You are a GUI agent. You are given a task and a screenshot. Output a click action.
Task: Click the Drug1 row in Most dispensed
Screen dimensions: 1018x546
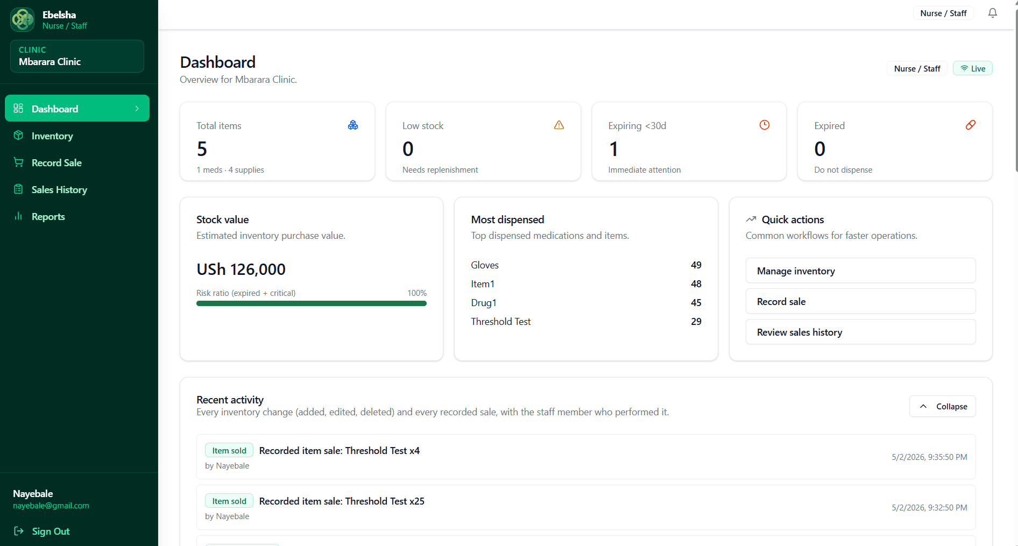point(586,302)
